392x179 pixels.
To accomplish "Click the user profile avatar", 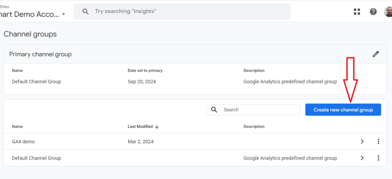I will click(388, 12).
